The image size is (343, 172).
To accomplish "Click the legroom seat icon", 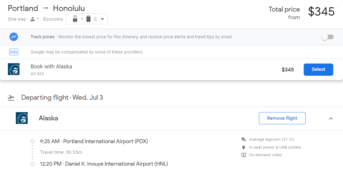I will (x=243, y=139).
